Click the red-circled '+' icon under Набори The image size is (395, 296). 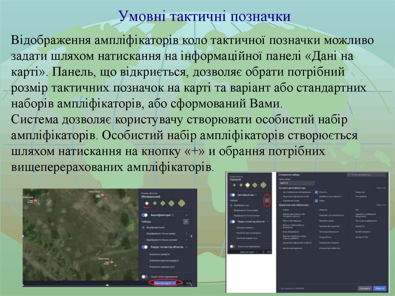point(267,200)
